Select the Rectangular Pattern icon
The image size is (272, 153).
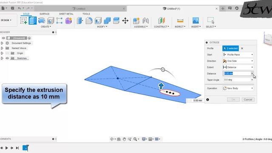[59, 21]
